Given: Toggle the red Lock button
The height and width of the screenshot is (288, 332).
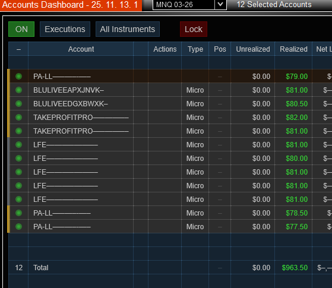Looking at the screenshot, I should click(194, 29).
